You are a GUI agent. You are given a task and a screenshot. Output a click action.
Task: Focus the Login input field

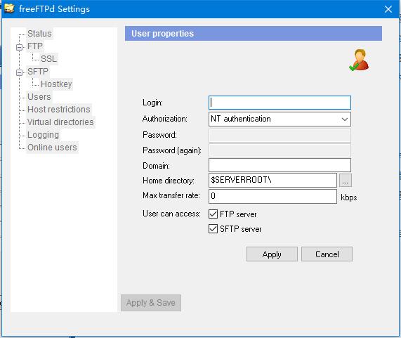point(280,103)
